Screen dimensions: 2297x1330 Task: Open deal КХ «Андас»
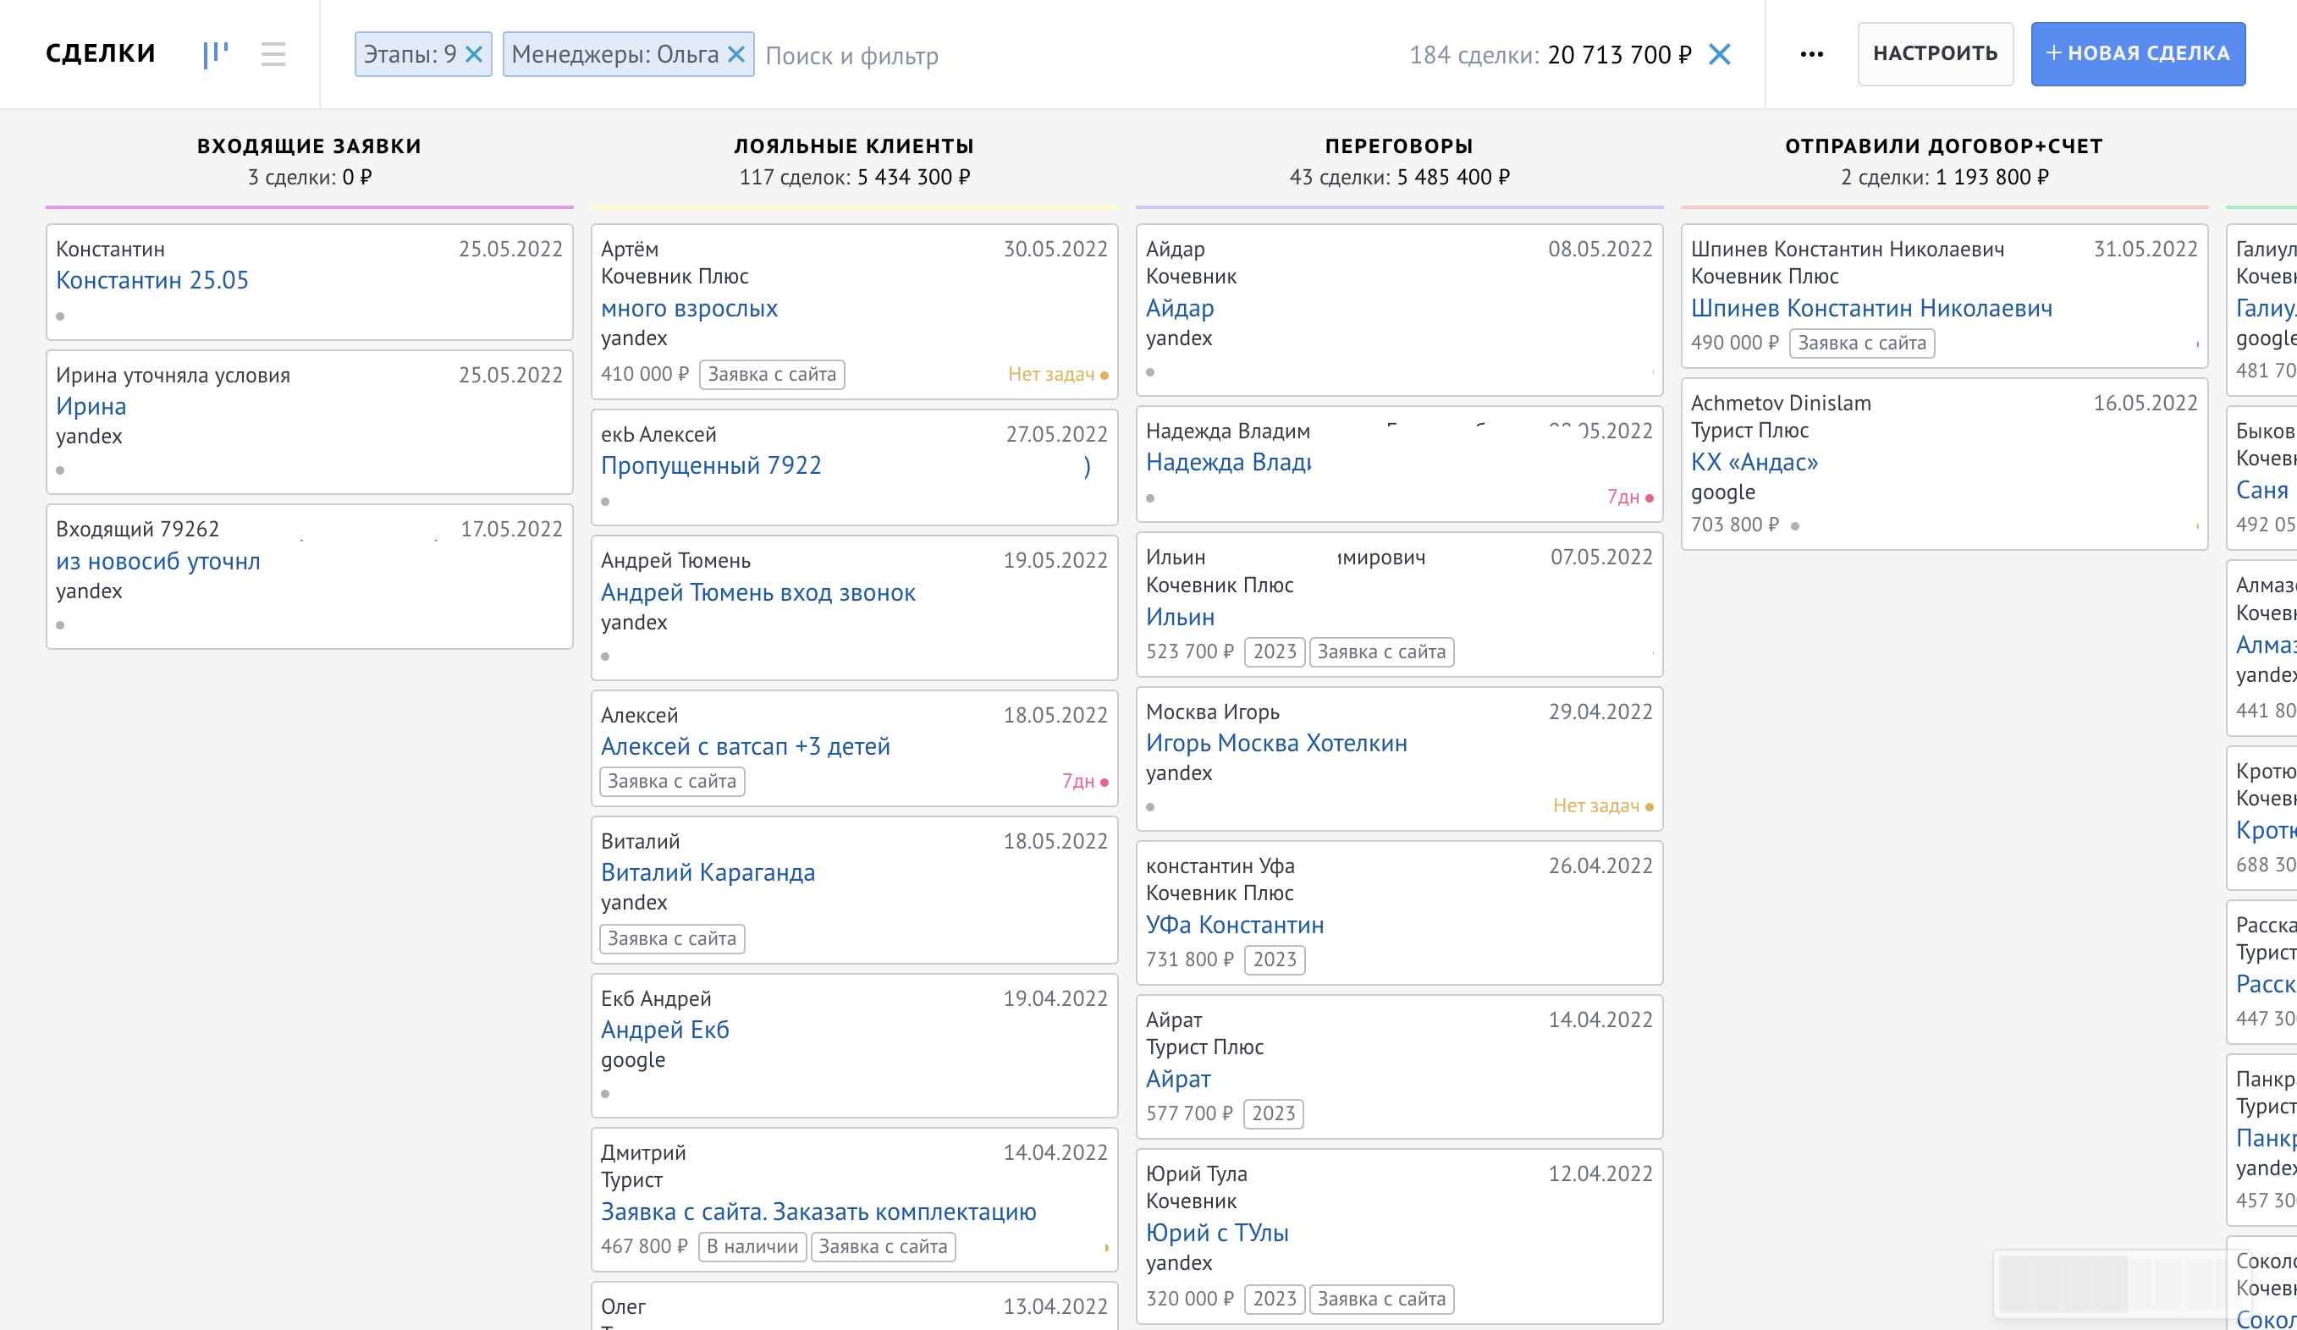coord(1754,463)
